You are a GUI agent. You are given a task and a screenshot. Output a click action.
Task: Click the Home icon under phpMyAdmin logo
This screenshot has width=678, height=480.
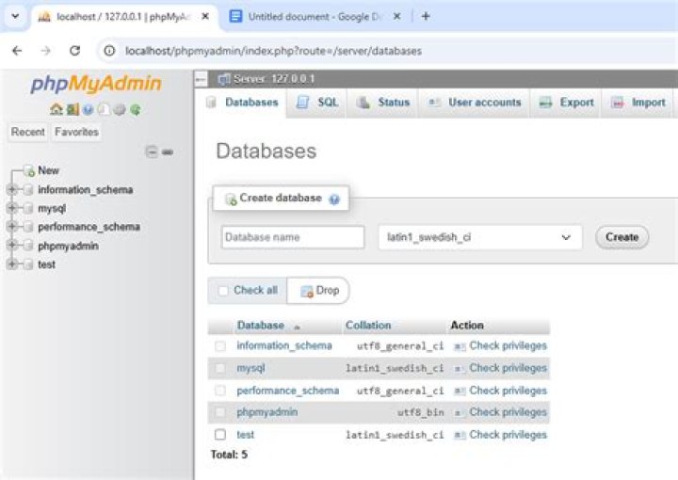tap(55, 109)
